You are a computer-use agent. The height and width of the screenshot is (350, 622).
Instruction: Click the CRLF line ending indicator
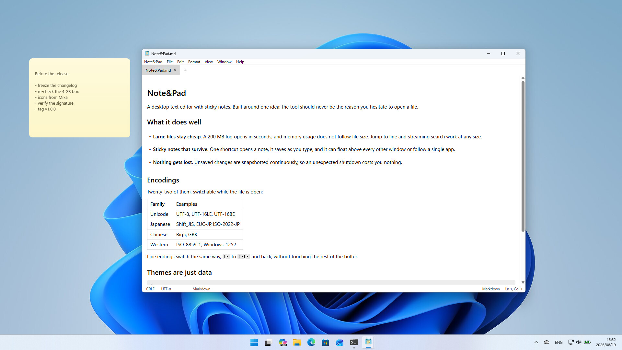click(150, 289)
